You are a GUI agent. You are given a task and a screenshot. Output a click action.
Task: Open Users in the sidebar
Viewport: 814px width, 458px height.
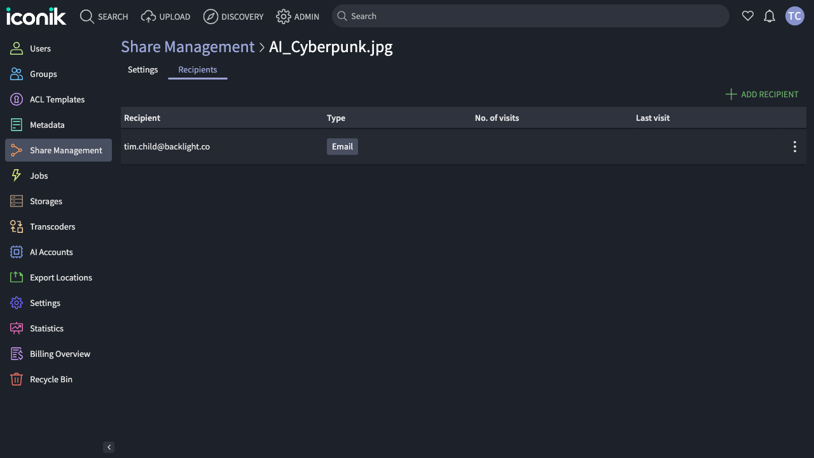coord(40,48)
